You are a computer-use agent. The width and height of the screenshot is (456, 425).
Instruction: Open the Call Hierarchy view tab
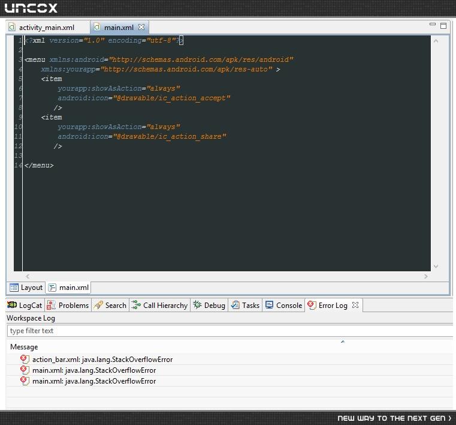click(x=159, y=306)
